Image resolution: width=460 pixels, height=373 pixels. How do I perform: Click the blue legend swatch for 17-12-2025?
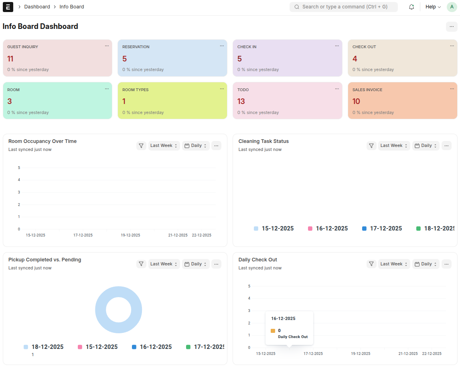point(365,228)
